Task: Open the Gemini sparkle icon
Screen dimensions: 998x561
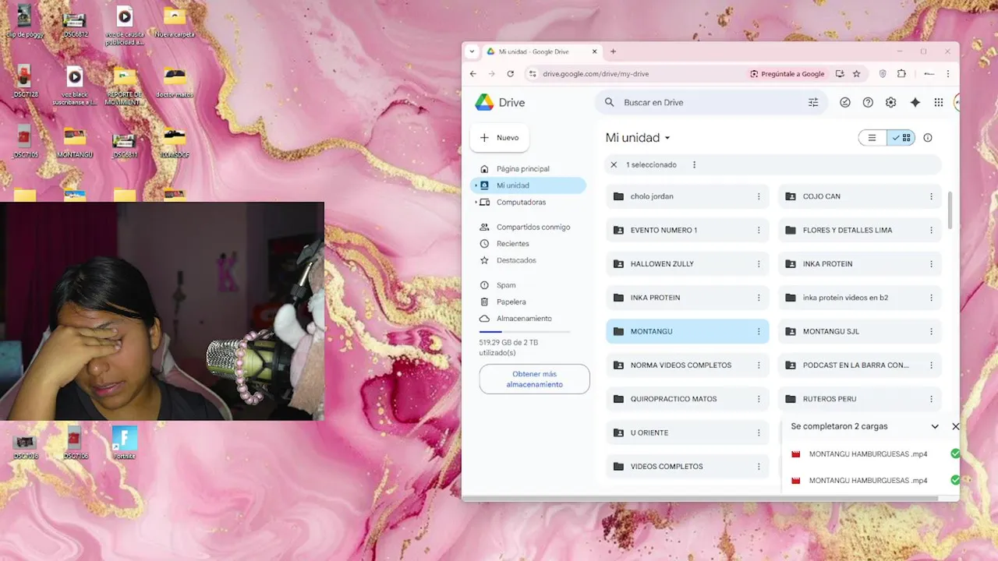Action: (915, 102)
